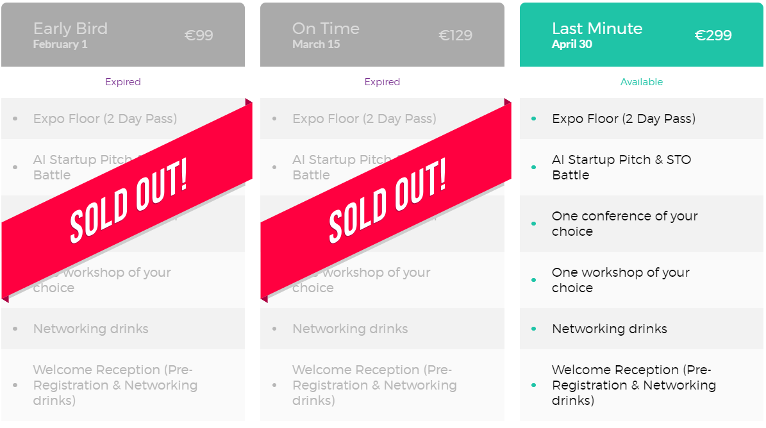This screenshot has width=766, height=428.
Task: Click On Time Welcome Reception row
Action: coord(382,385)
